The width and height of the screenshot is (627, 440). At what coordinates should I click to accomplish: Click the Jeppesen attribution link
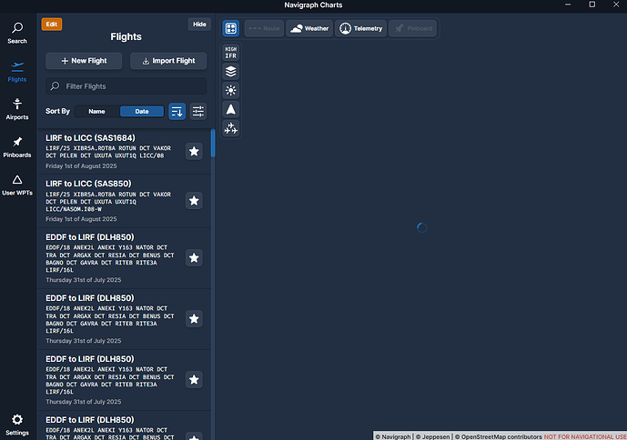click(432, 436)
